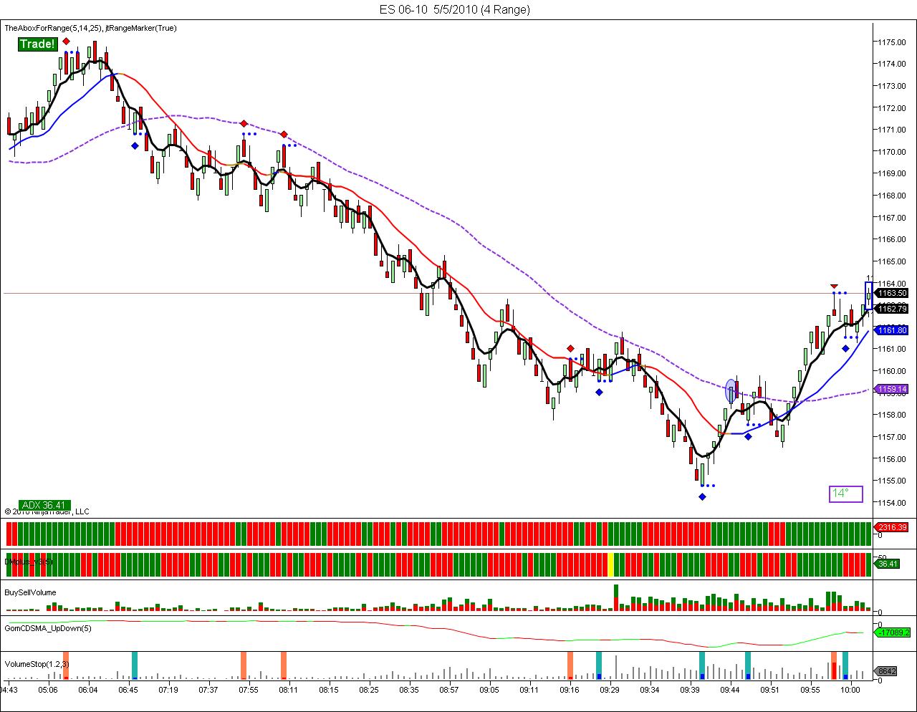Click the 1162.79 price marker on the axis

coord(893,309)
